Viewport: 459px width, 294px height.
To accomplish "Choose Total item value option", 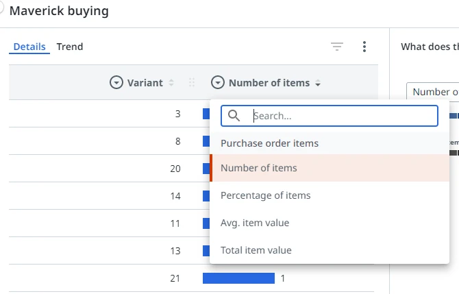I will [330, 250].
